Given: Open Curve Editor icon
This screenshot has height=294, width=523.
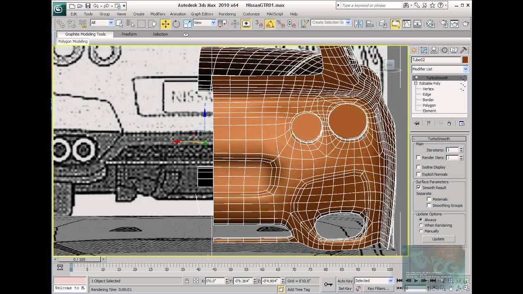Looking at the screenshot, I should 407,24.
